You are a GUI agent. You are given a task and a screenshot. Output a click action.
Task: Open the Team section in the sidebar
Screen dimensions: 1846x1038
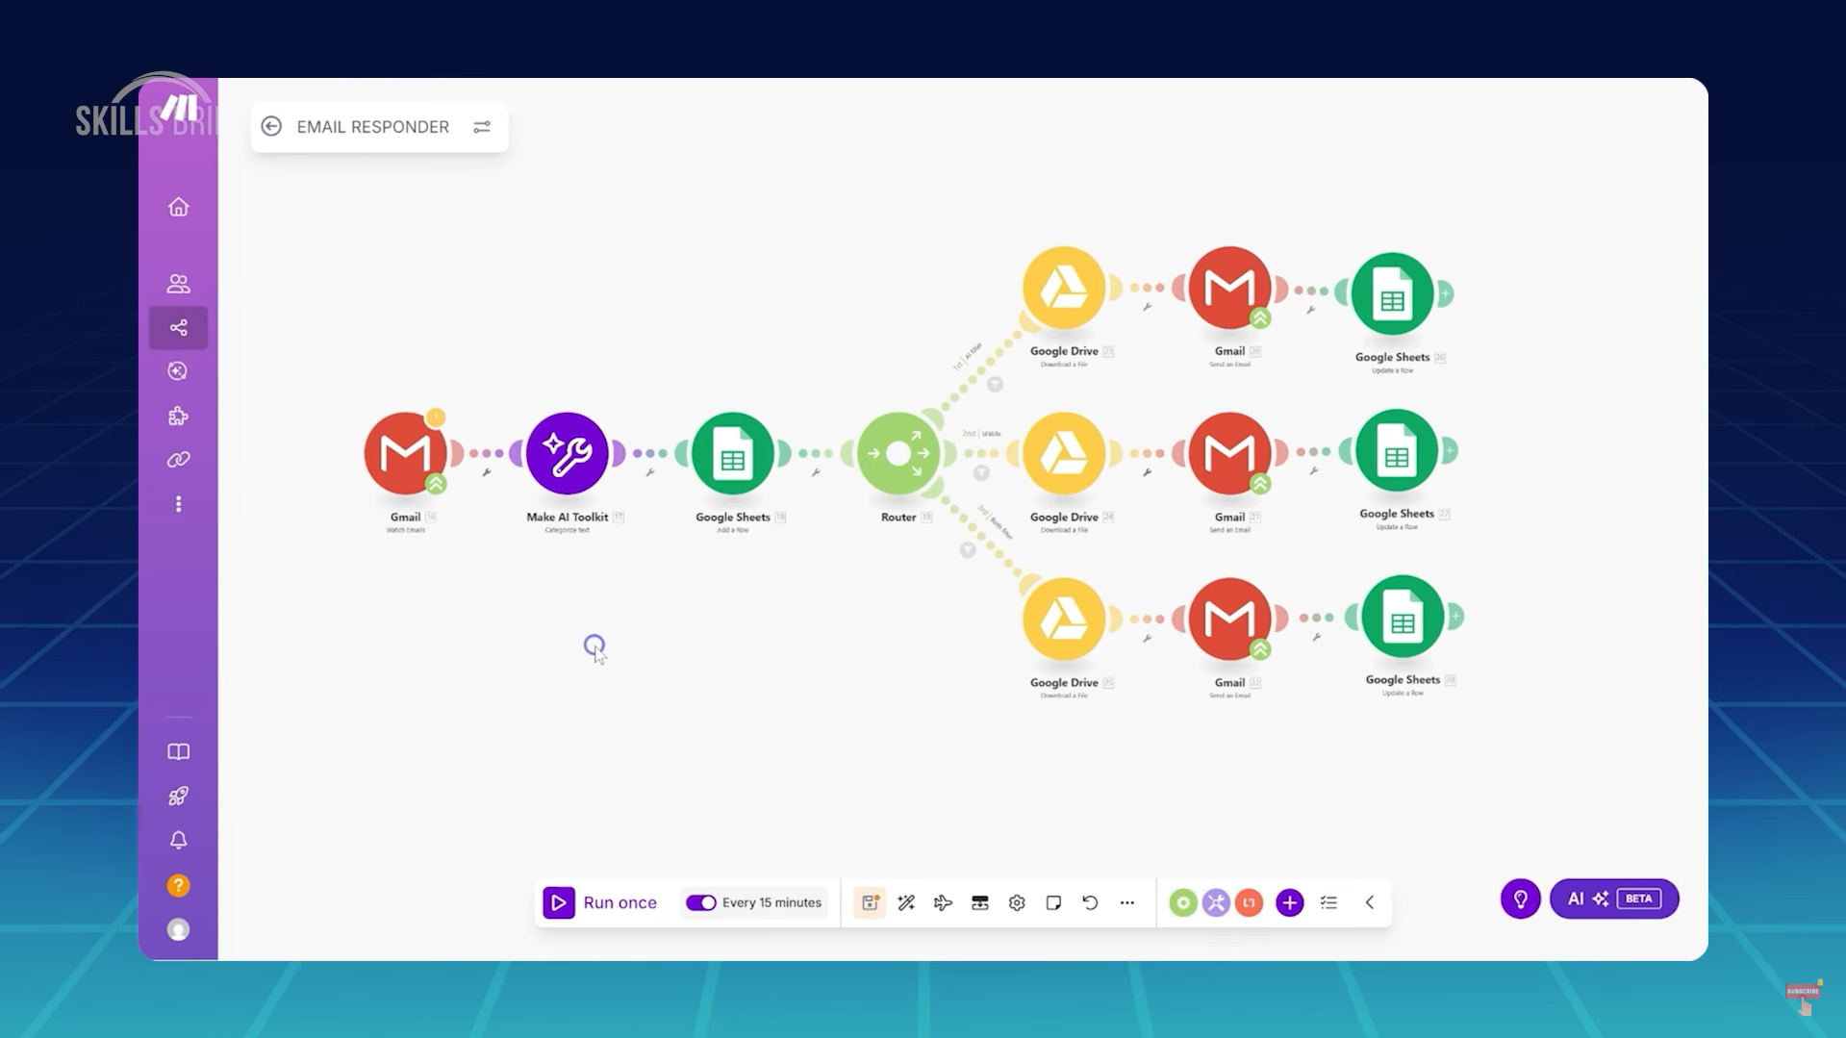point(178,284)
